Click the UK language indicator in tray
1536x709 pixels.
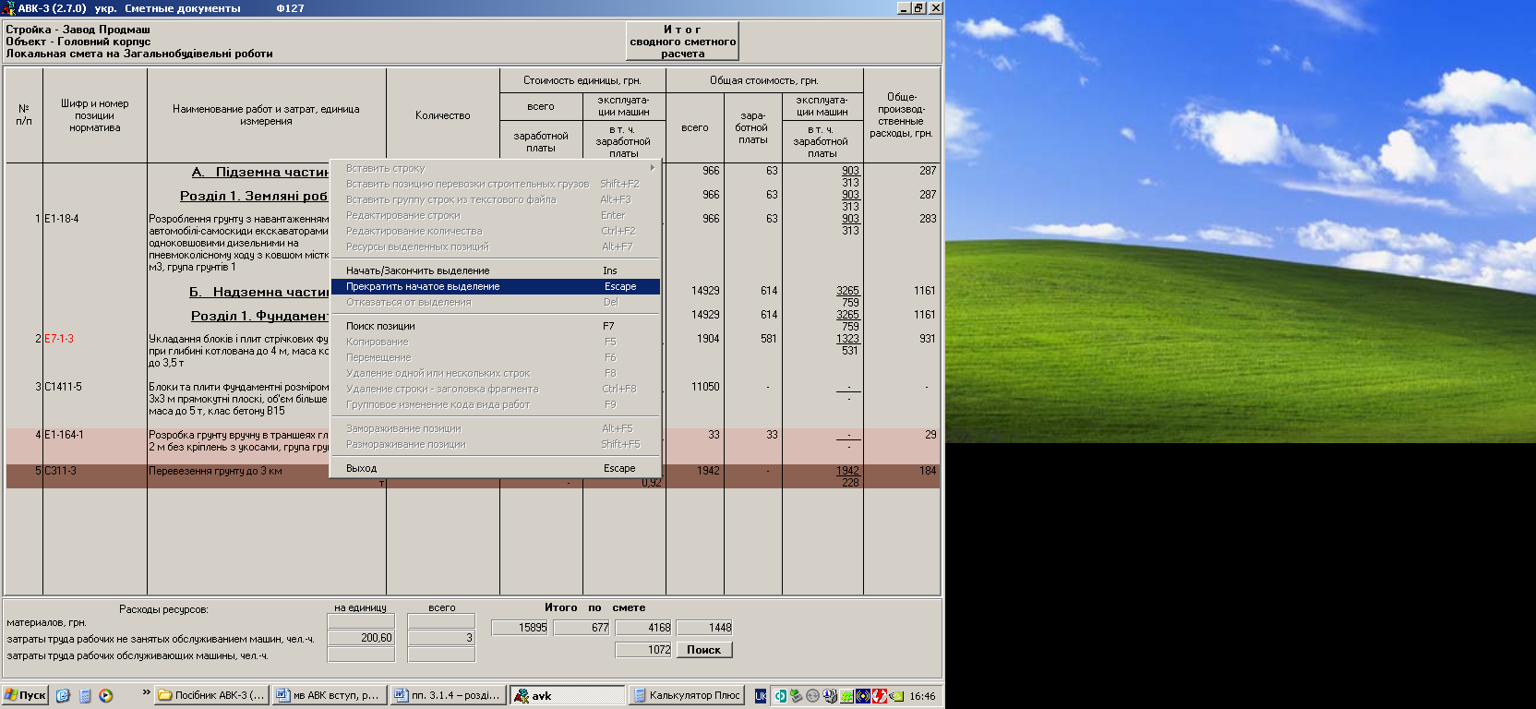tap(761, 696)
